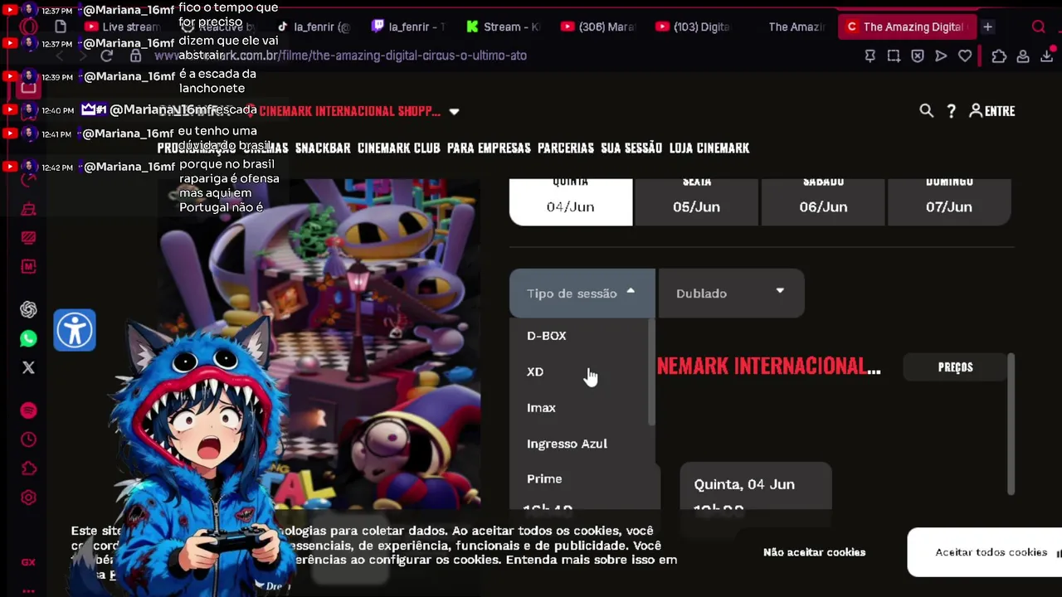Open the GX Cleaner broom icon

(x=28, y=208)
